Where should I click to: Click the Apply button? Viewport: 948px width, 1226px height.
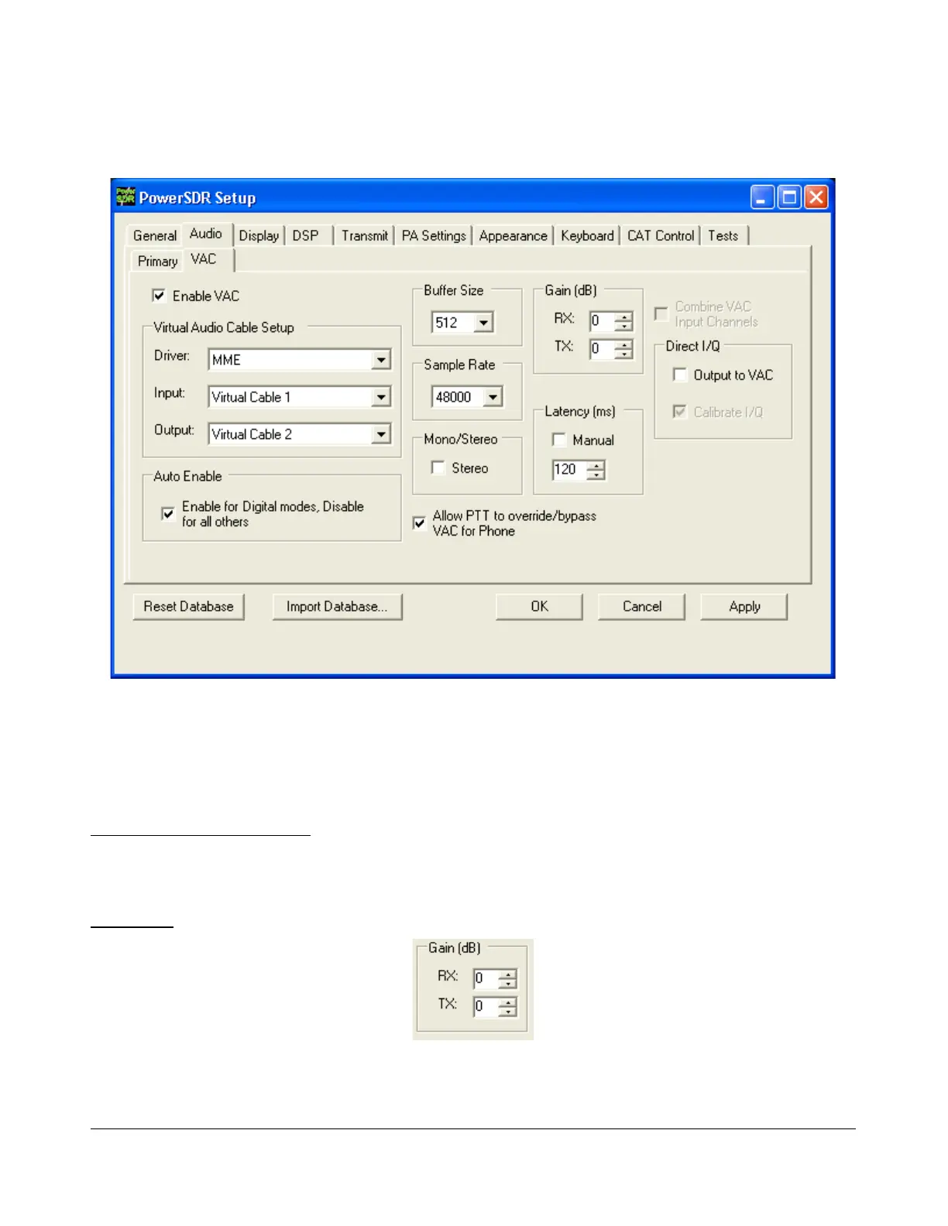(x=744, y=607)
